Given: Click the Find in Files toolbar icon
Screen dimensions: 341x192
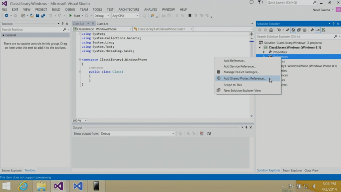Looking at the screenshot, I should pyautogui.click(x=152, y=15).
